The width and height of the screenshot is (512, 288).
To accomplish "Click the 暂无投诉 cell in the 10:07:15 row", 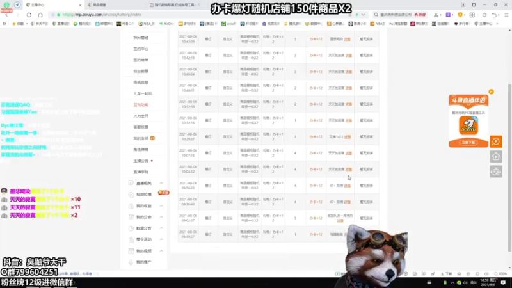I will (366, 153).
